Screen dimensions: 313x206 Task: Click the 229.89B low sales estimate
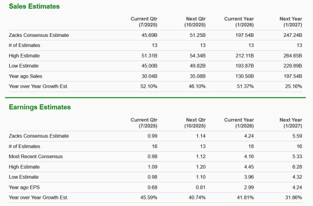click(293, 66)
